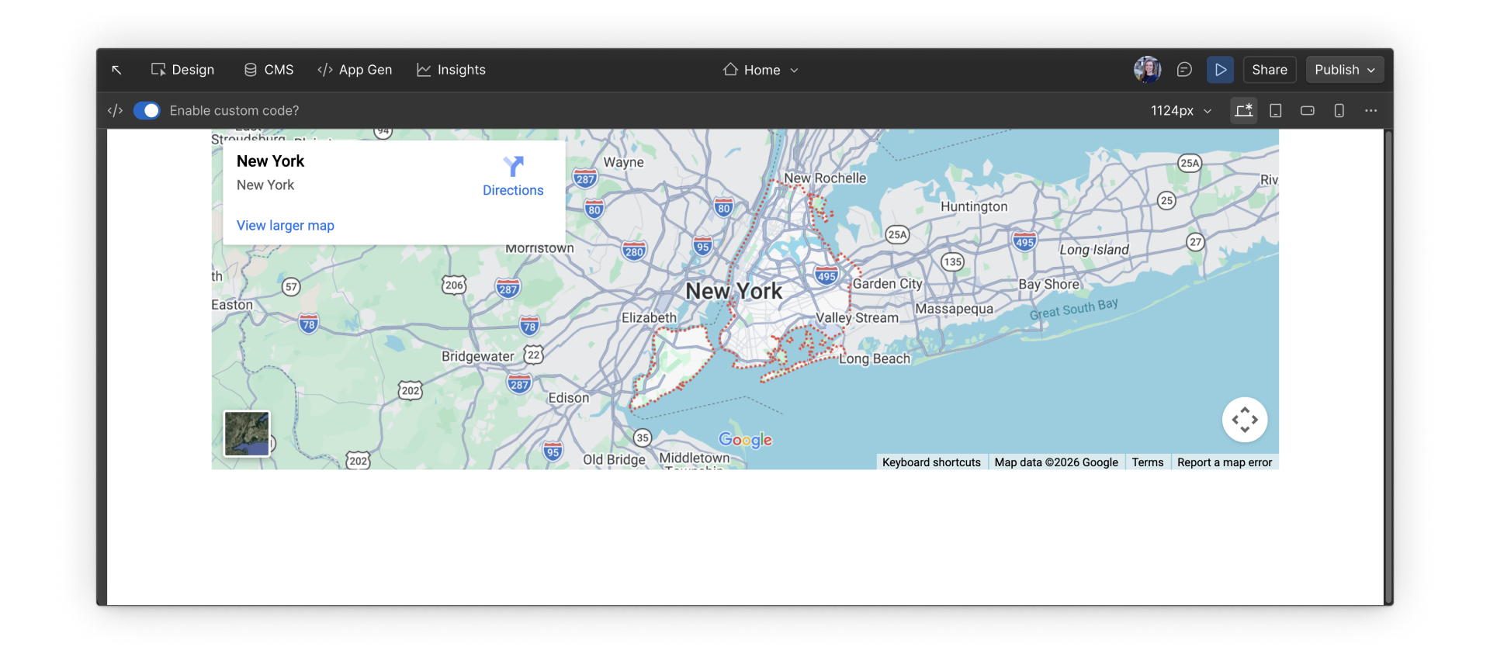Screen dimensions: 1490x654
Task: Click the Long Island map label
Action: [x=1094, y=250]
